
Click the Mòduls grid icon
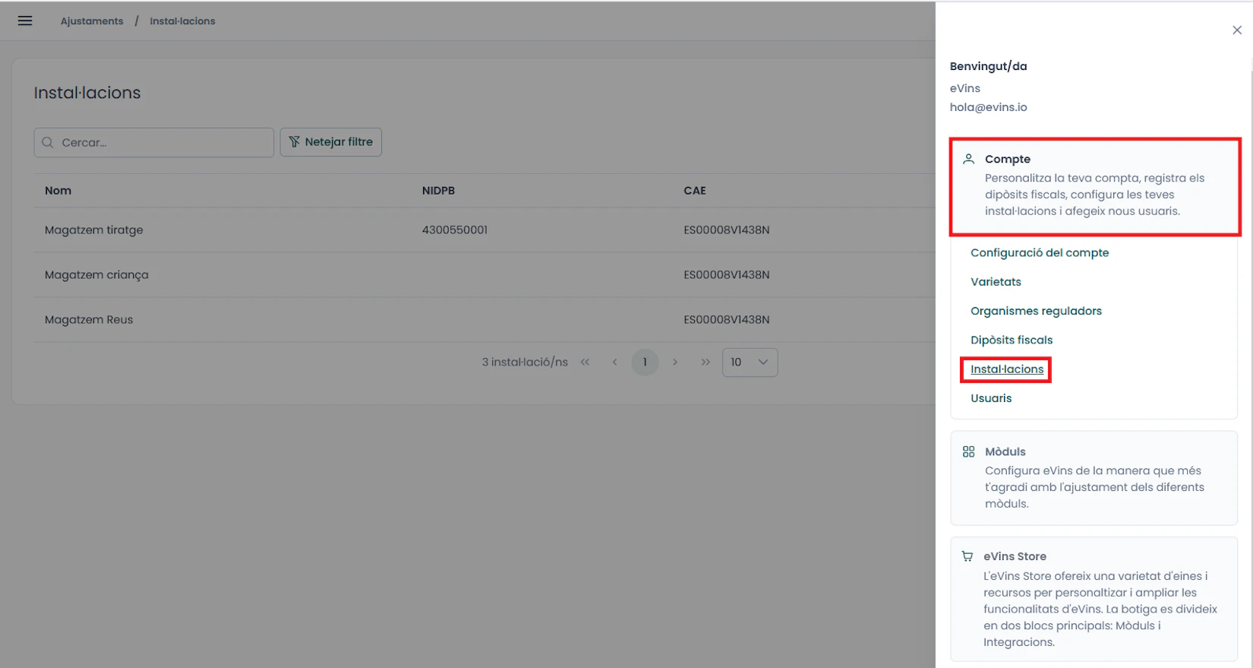tap(968, 451)
